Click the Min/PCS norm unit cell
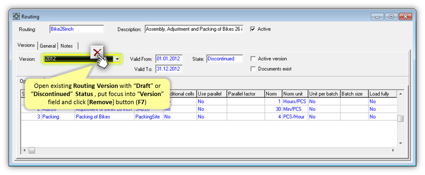The image size is (425, 175). 295,109
